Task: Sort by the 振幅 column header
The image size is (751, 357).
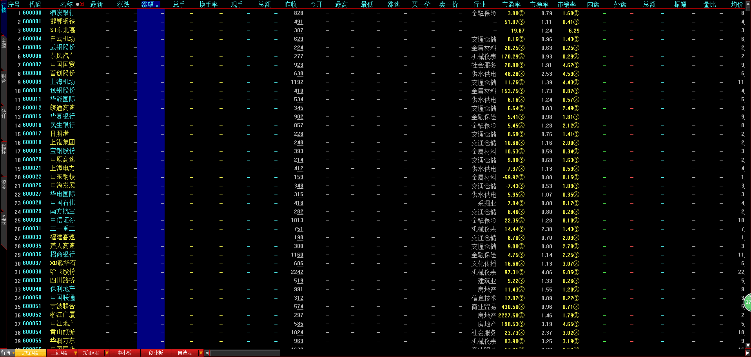Action: click(680, 4)
